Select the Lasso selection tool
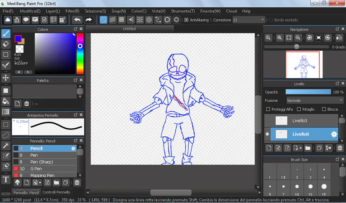Image resolution: width=346 pixels, height=203 pixels. (x=6, y=135)
